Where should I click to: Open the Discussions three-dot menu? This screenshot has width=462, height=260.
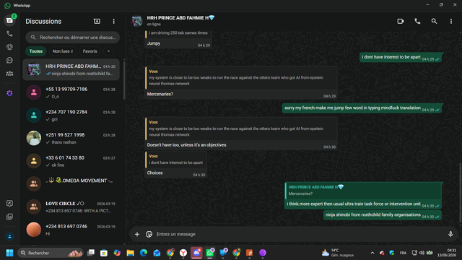click(x=114, y=21)
